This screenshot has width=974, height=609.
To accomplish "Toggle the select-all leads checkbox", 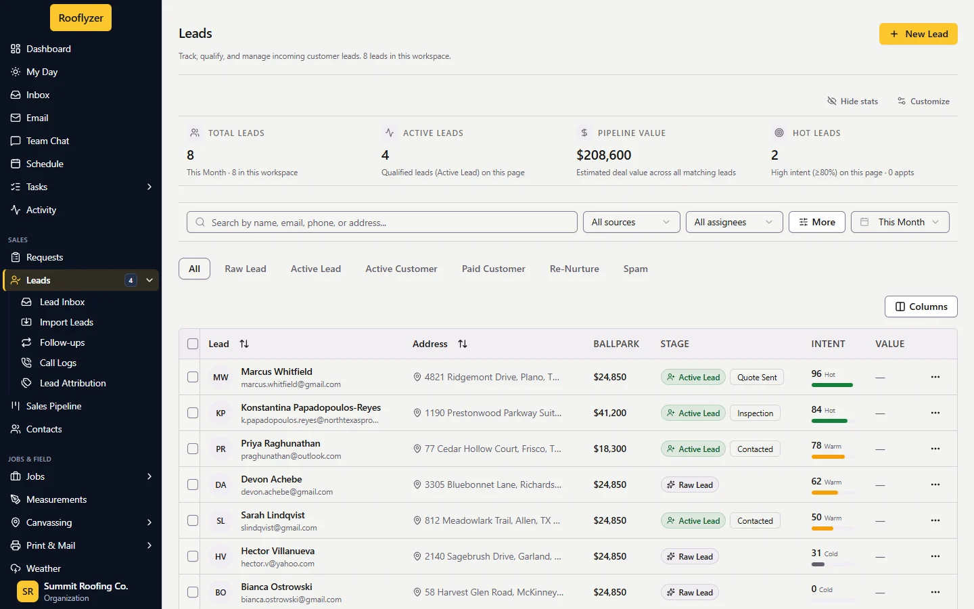I will pyautogui.click(x=193, y=344).
